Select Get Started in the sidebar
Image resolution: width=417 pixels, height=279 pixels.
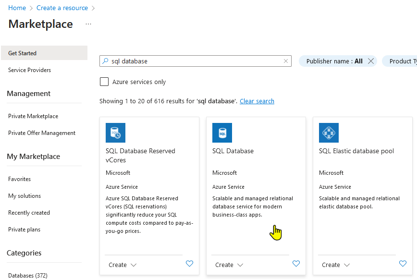pyautogui.click(x=23, y=53)
